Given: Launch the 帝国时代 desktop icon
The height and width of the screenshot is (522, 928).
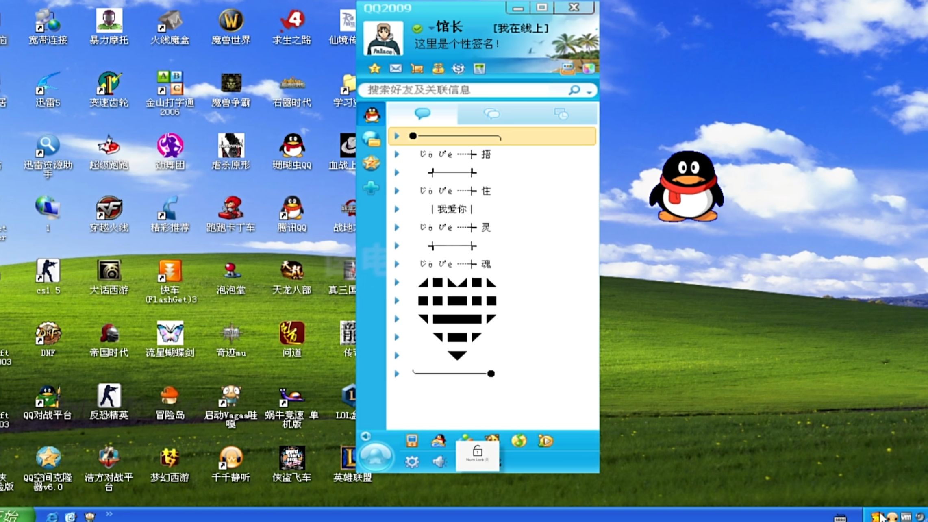Looking at the screenshot, I should [109, 339].
